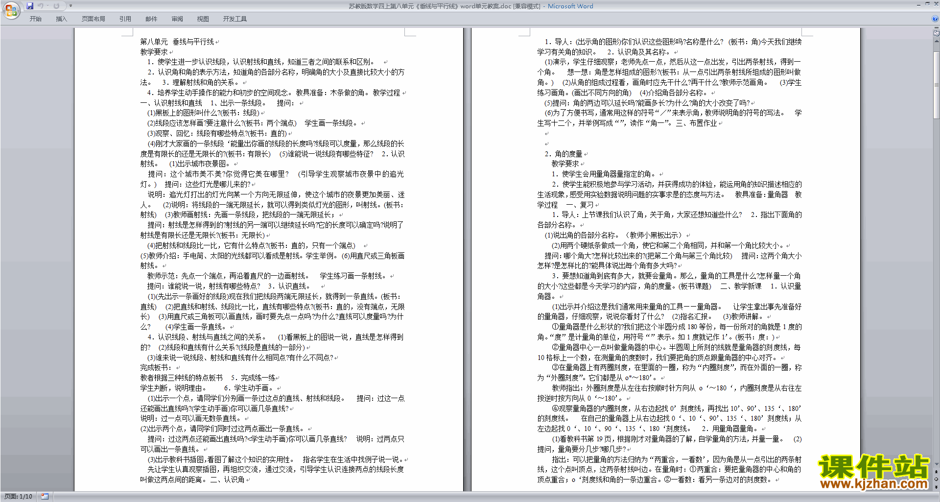The width and height of the screenshot is (940, 502).
Task: Click the line 教学要求 on first page
Action: 154,52
